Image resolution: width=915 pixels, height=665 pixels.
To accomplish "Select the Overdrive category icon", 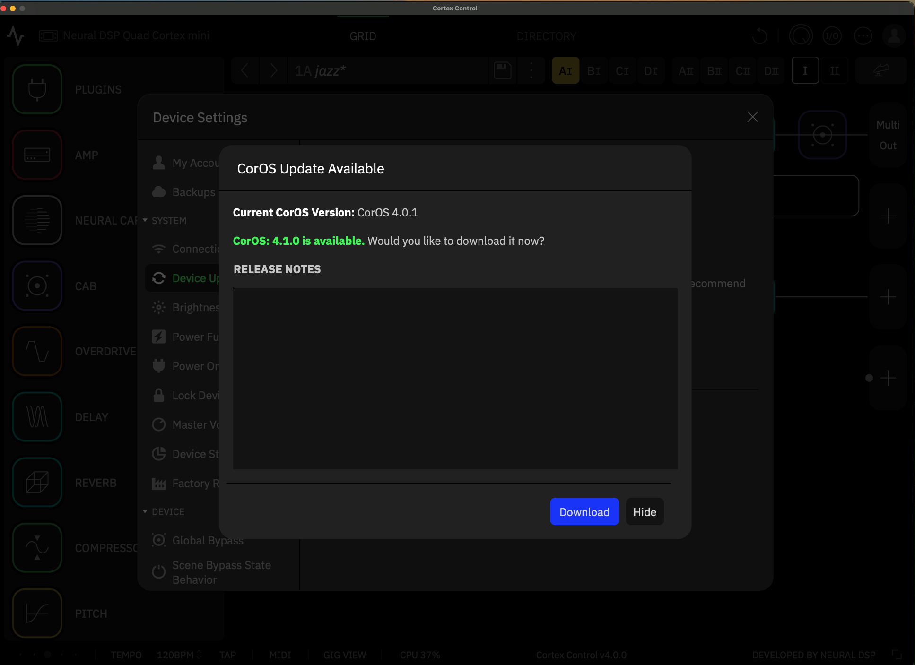I will coord(37,352).
